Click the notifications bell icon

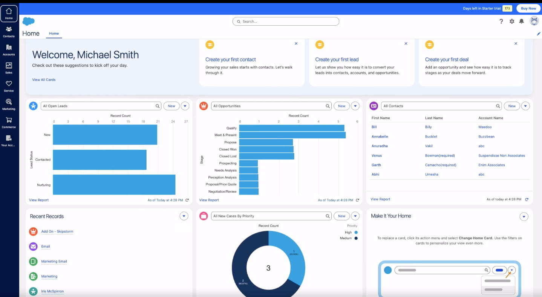pyautogui.click(x=521, y=21)
